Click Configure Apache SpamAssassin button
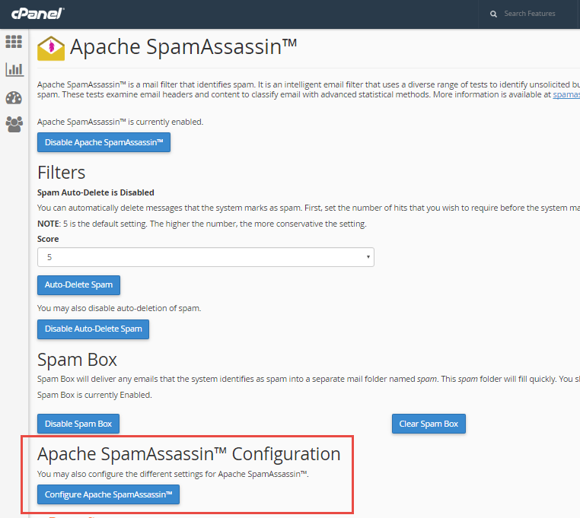 [108, 494]
